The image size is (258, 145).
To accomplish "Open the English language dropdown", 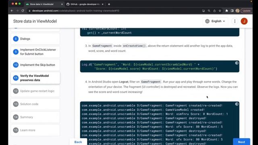I will pos(215,21).
